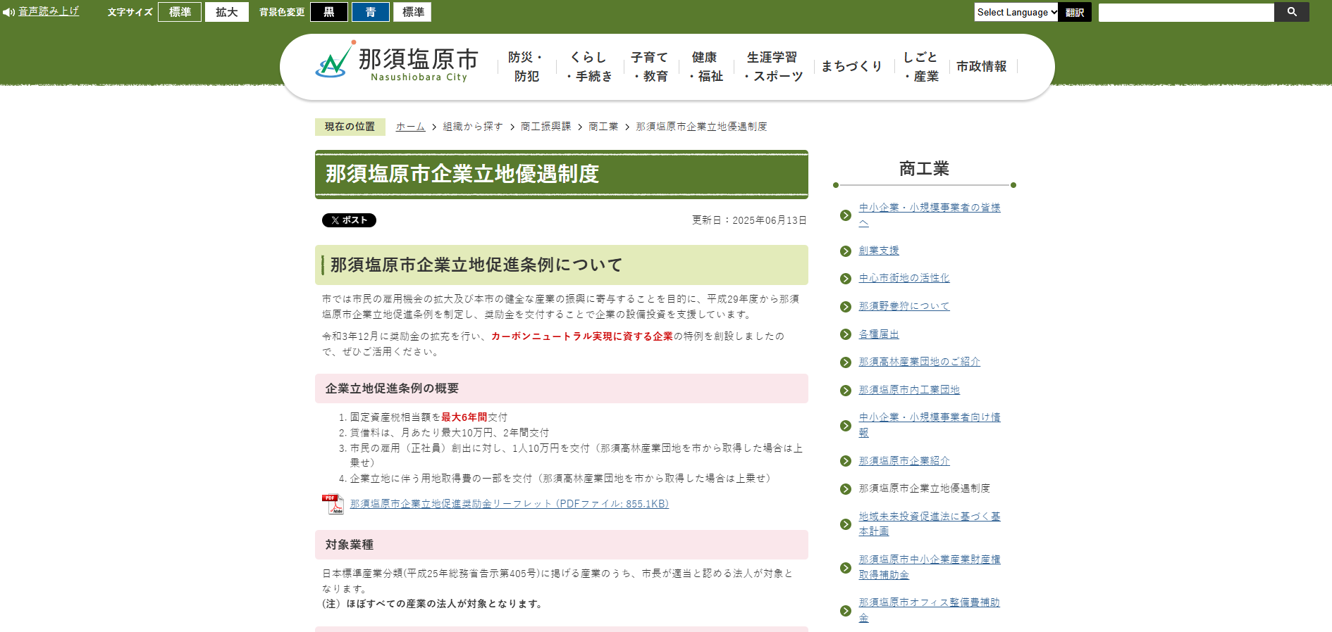Open the Select Language dropdown
1332x632 pixels.
point(1016,12)
